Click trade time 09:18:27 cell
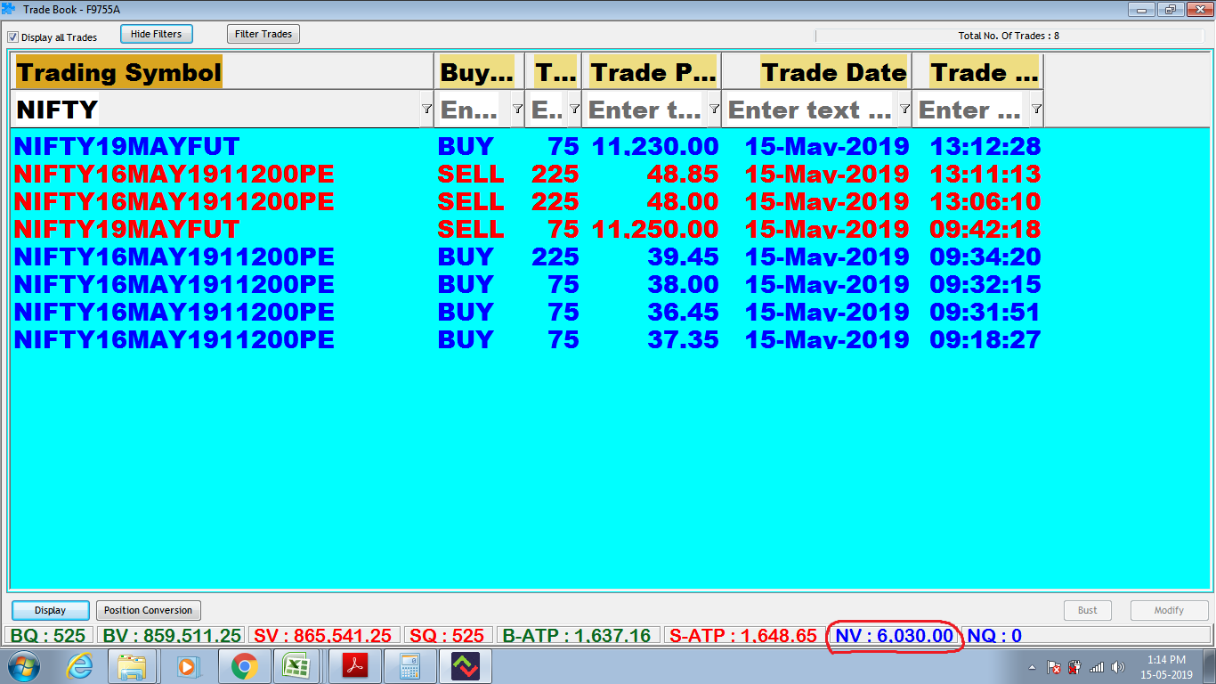The width and height of the screenshot is (1216, 684). click(985, 339)
